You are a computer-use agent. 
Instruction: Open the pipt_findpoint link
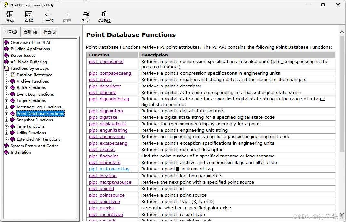[104, 156]
